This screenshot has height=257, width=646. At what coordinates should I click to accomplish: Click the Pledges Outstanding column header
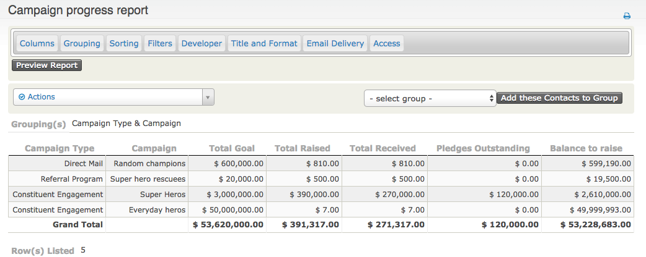[x=483, y=148]
